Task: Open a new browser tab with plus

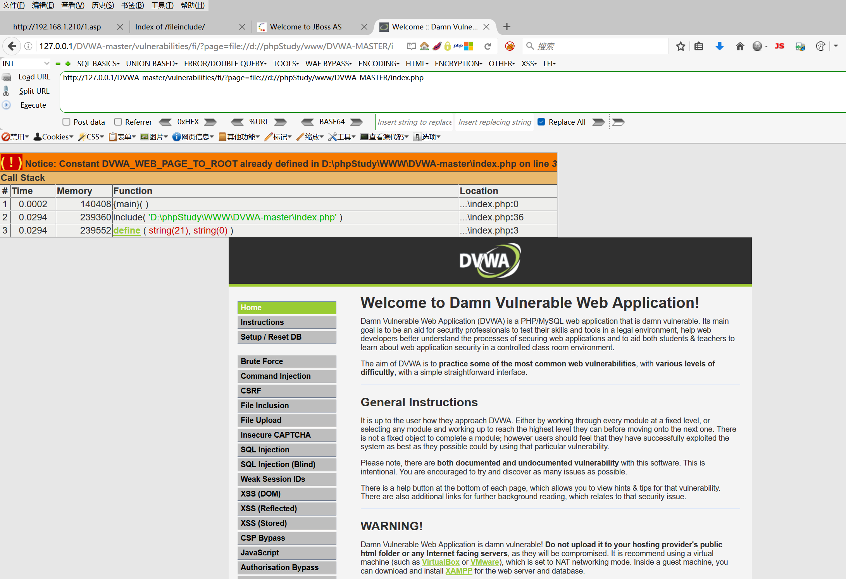Action: click(x=507, y=27)
